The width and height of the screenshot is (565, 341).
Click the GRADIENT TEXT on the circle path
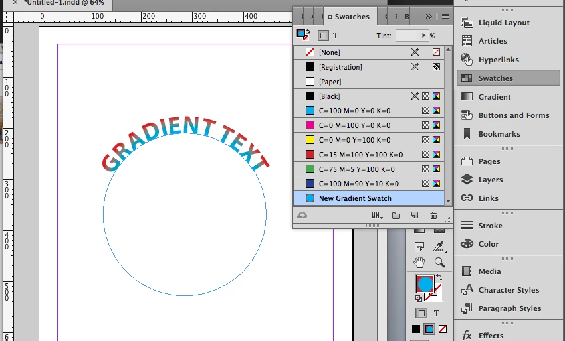pos(185,143)
